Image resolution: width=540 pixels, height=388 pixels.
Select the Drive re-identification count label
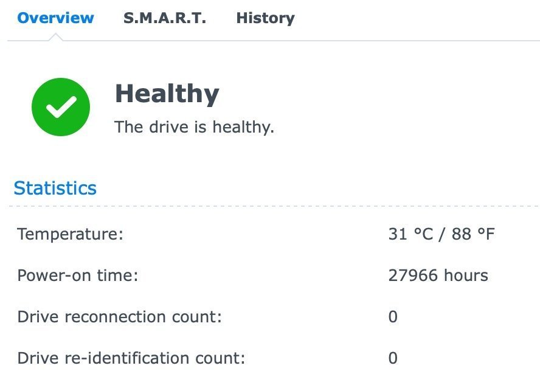click(131, 358)
